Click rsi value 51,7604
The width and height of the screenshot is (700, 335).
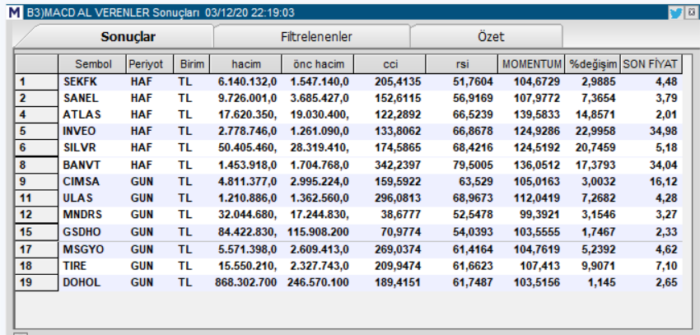coord(475,82)
